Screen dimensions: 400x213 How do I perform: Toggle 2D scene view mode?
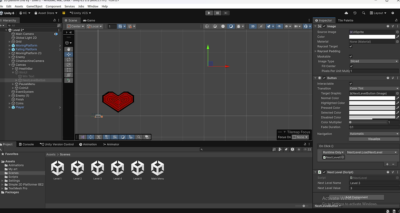253,26
